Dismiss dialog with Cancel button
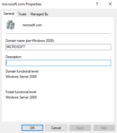This screenshot has width=117, height=133. 56,128
